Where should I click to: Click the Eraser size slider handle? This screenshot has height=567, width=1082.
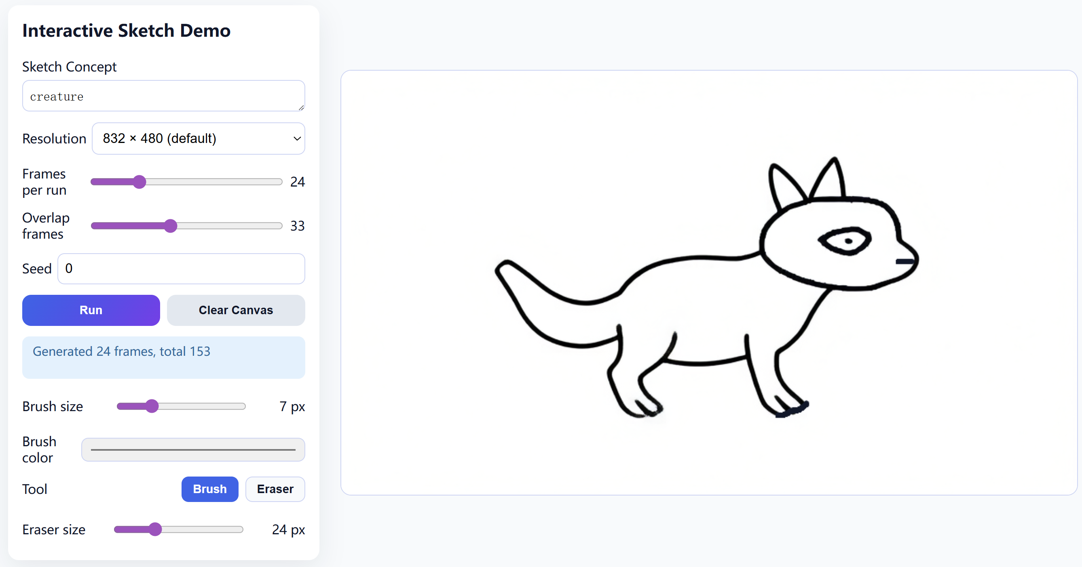155,529
